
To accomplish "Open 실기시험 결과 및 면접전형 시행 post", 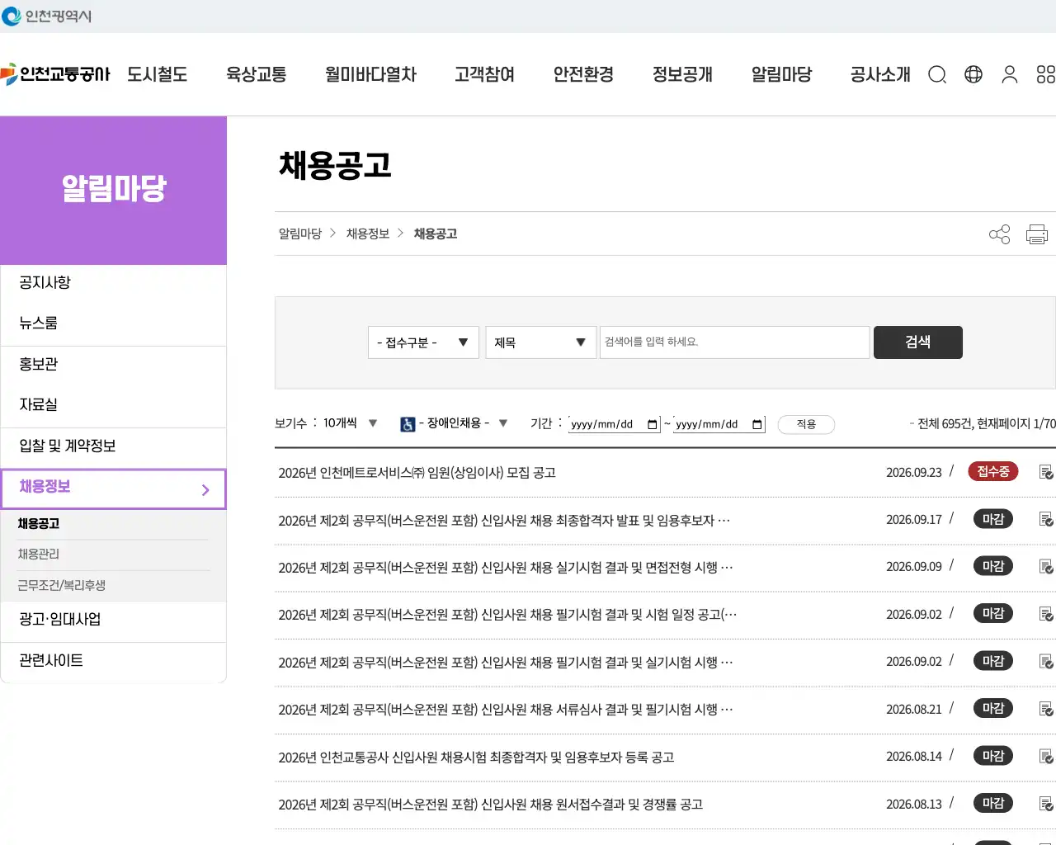I will coord(506,568).
